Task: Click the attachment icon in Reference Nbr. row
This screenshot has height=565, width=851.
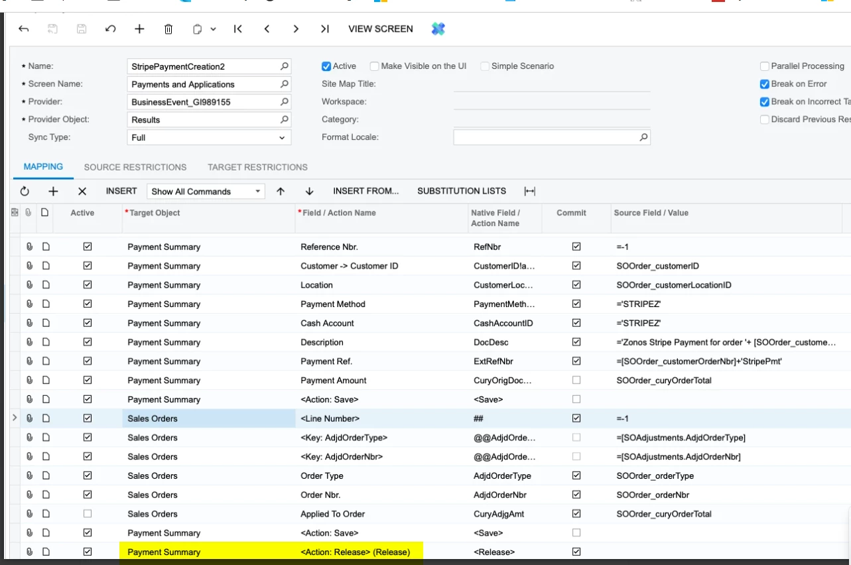Action: (29, 247)
